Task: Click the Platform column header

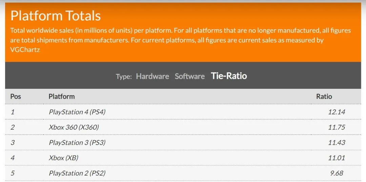Action: (x=62, y=96)
